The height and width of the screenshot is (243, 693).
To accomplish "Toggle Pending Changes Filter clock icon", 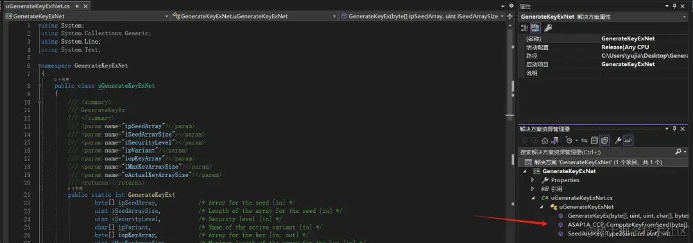I will [569, 140].
